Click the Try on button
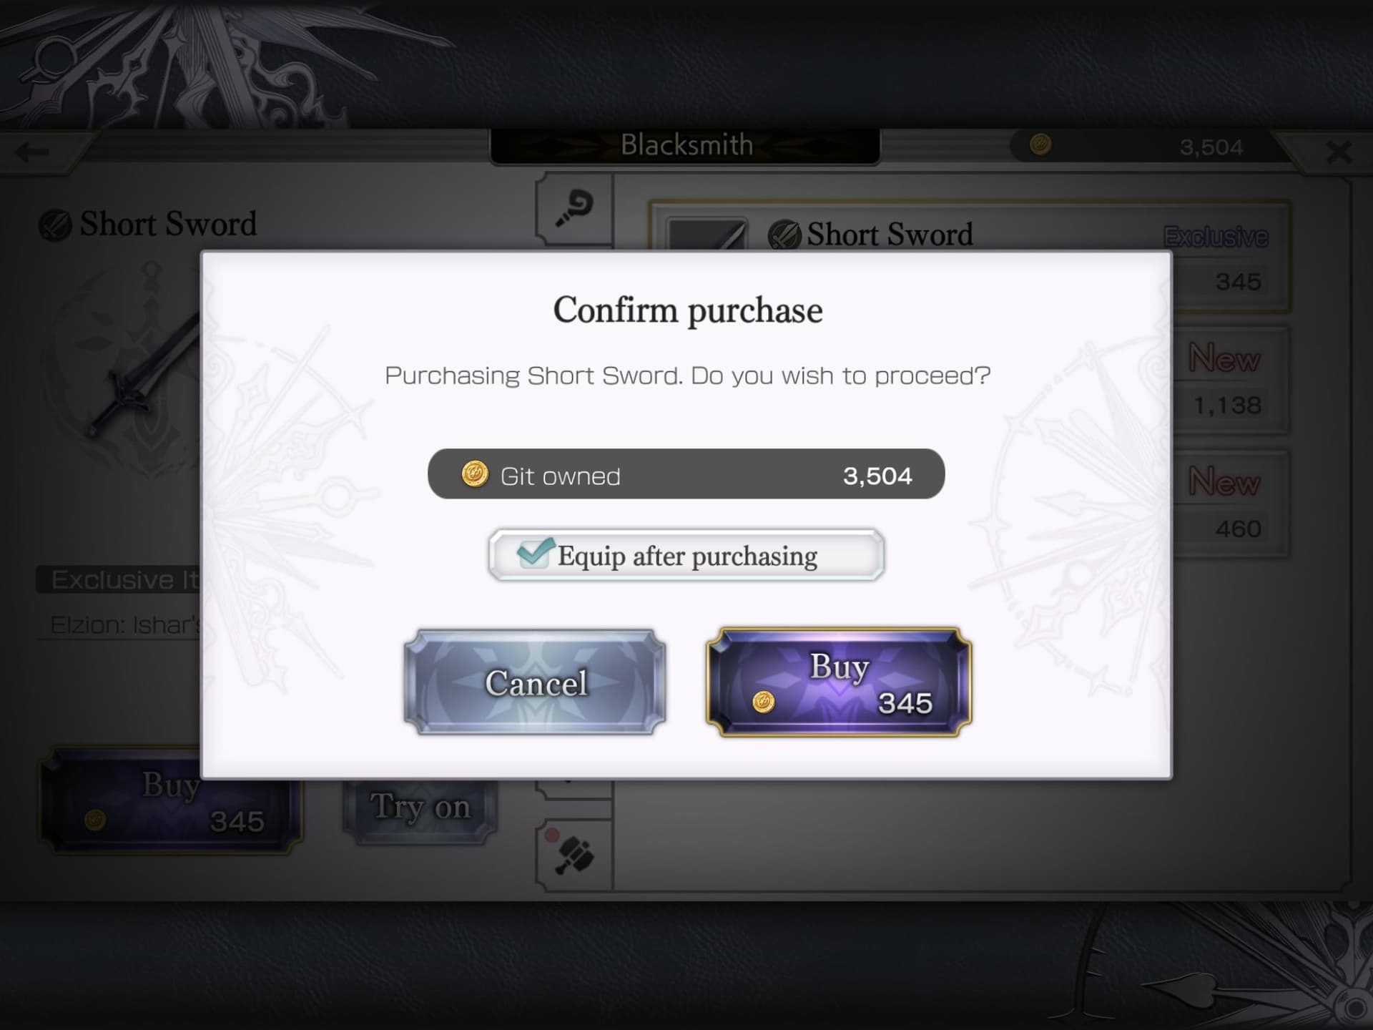This screenshot has width=1373, height=1030. pos(420,807)
